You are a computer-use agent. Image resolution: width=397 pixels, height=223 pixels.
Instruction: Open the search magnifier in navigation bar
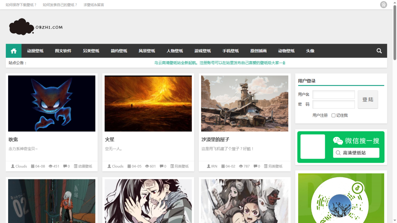point(379,51)
